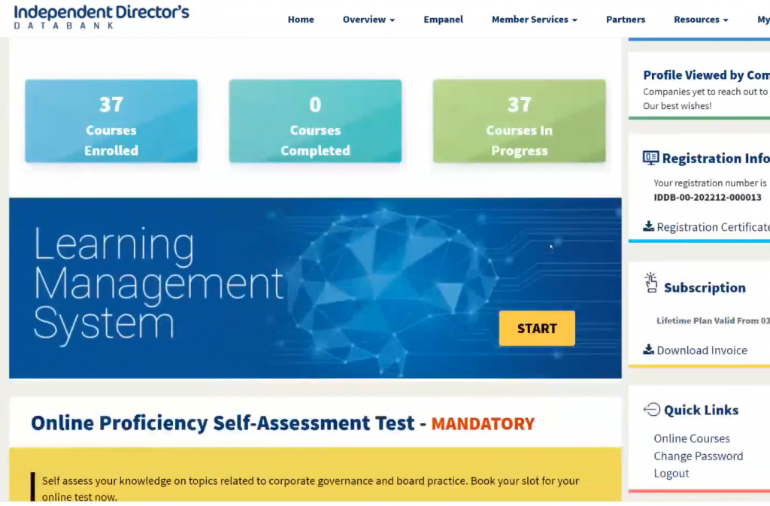
Task: Expand the Overview dropdown menu
Action: tap(368, 20)
